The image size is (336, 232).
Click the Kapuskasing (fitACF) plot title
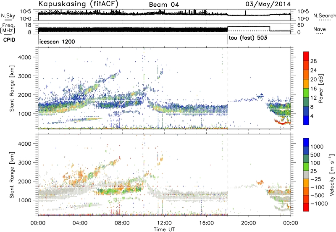coord(78,4)
